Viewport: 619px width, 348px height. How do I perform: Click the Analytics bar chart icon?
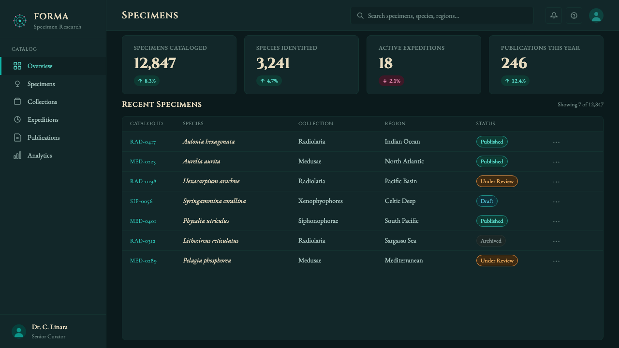point(17,155)
